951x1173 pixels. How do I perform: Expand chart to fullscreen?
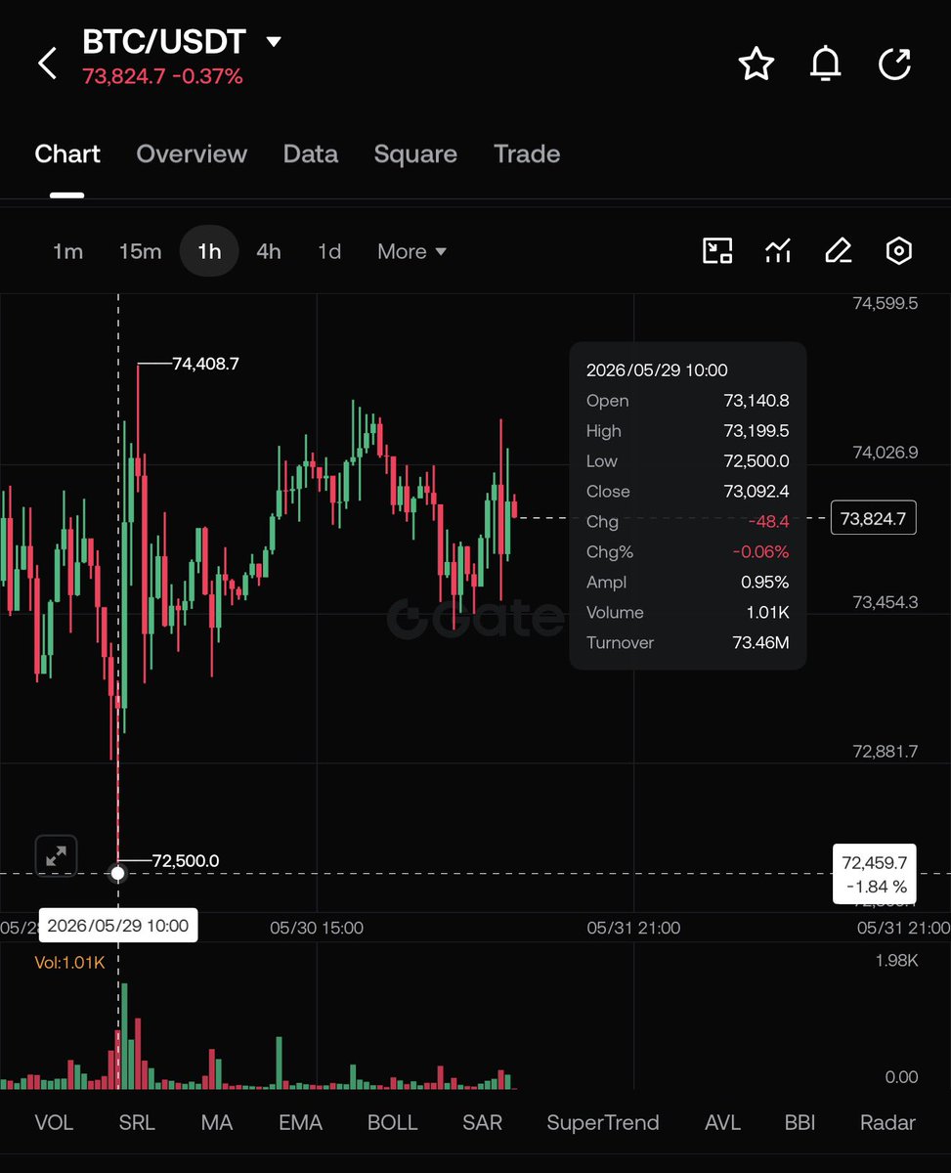[x=57, y=857]
